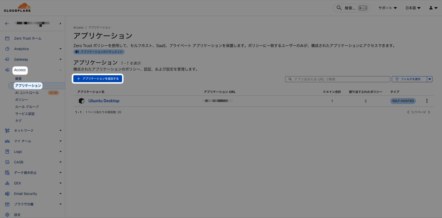Click the header 検索 search box
Image resolution: width=442 pixels, height=218 pixels.
(x=352, y=8)
